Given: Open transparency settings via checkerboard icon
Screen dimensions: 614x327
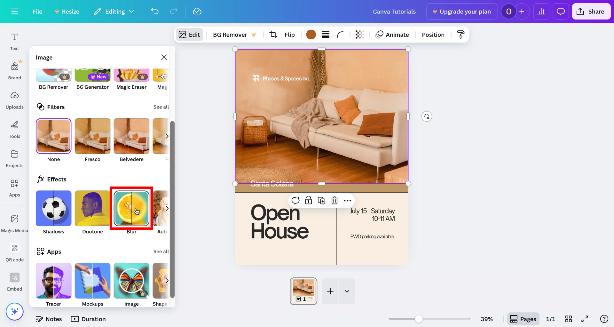Looking at the screenshot, I should pos(359,34).
